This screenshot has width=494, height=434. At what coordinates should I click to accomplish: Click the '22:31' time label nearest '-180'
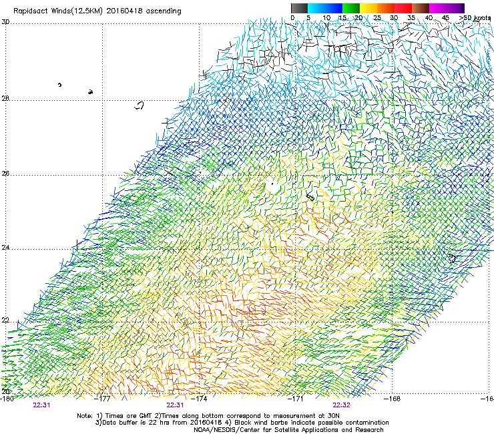[41, 405]
